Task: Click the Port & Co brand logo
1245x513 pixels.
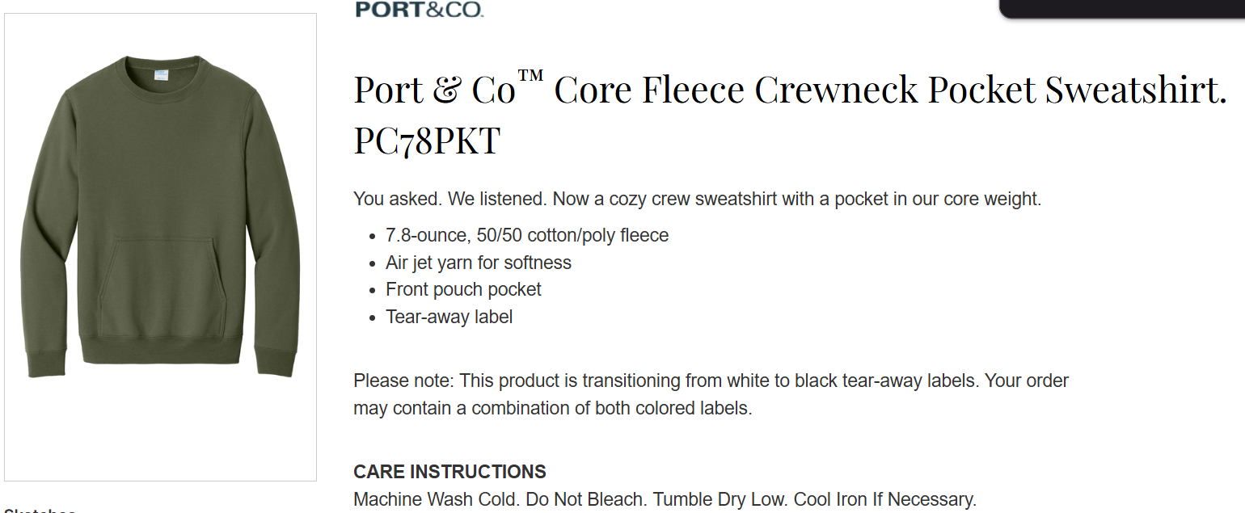Action: 419,10
